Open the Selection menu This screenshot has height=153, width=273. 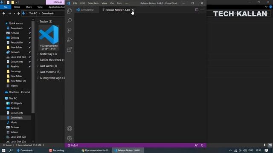point(93,3)
